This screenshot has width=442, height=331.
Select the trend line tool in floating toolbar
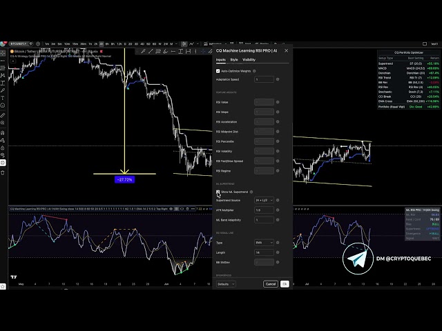(151, 51)
